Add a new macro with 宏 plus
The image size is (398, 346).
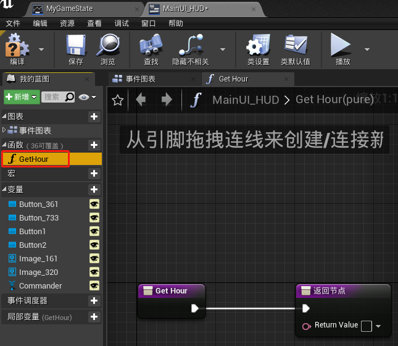[94, 174]
